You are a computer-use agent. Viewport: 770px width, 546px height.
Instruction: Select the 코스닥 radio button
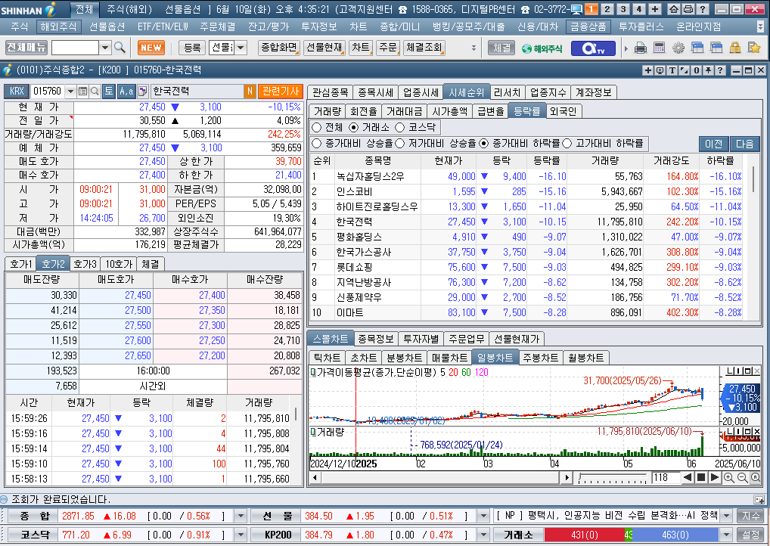point(399,128)
